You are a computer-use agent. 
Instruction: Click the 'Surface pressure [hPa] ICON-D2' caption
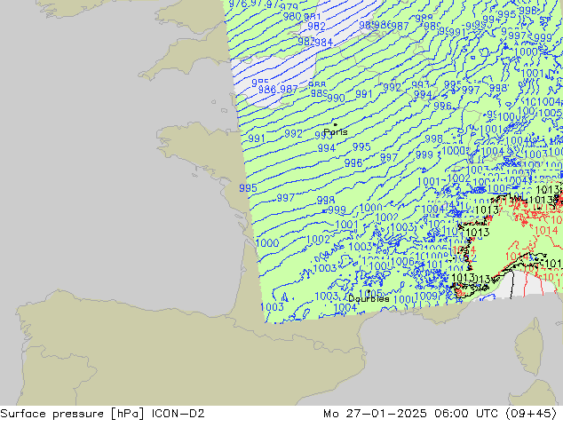[102, 414]
